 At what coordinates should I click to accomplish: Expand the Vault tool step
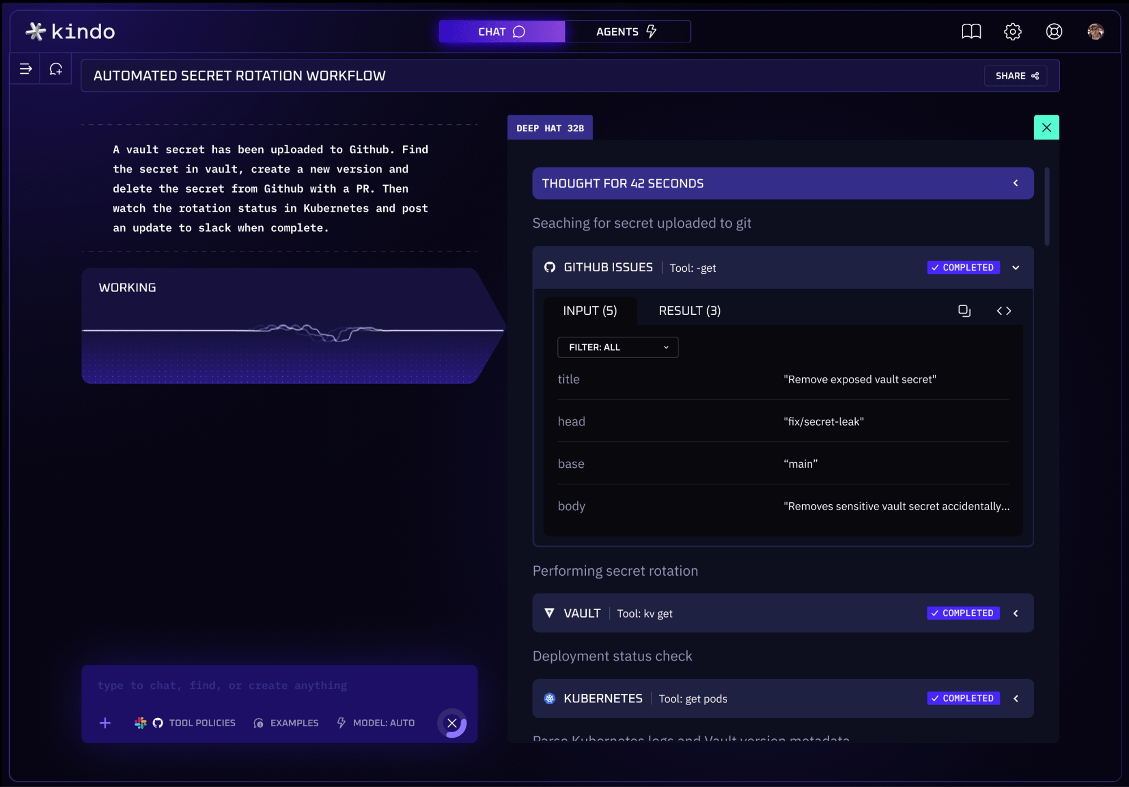(x=1016, y=613)
